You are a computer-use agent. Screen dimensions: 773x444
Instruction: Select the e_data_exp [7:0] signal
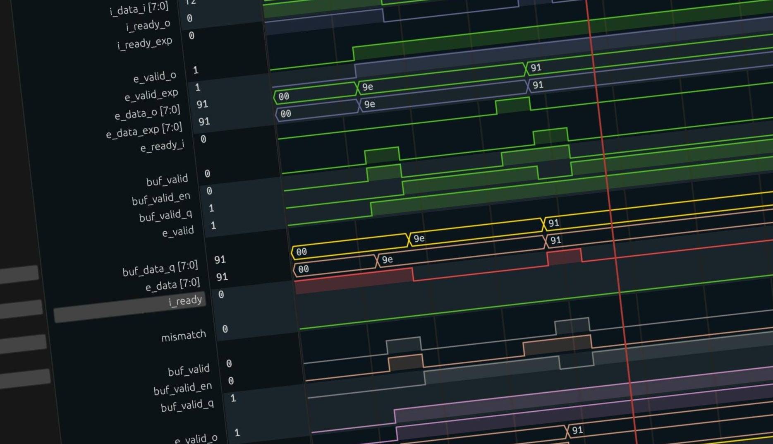(x=144, y=130)
